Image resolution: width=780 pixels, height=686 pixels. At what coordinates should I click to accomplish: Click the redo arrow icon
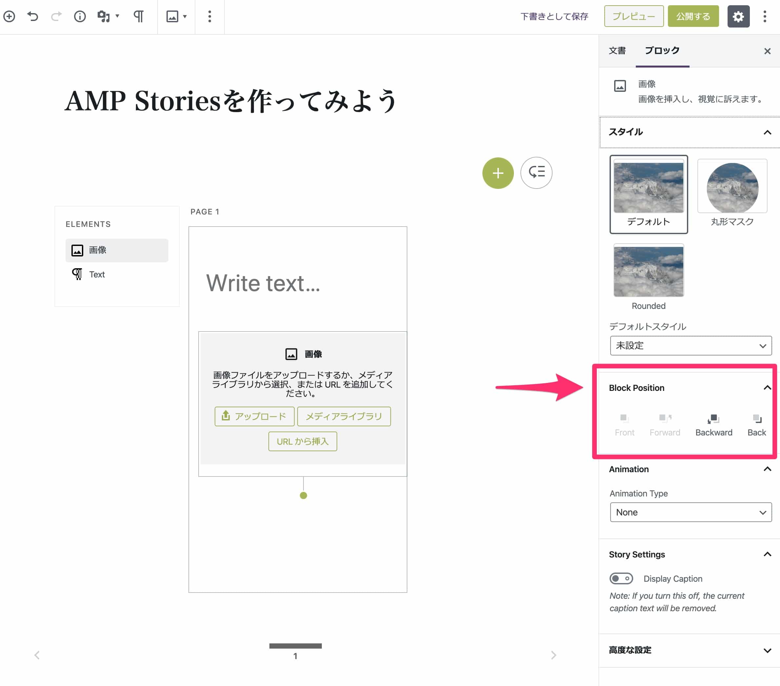pyautogui.click(x=56, y=16)
